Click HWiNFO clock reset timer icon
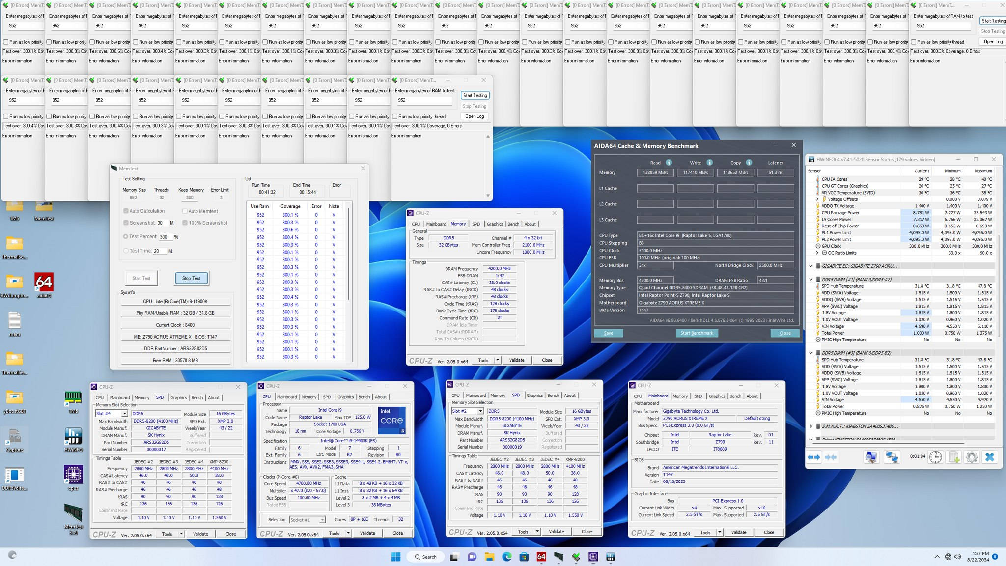The height and width of the screenshot is (566, 1006). pyautogui.click(x=935, y=457)
